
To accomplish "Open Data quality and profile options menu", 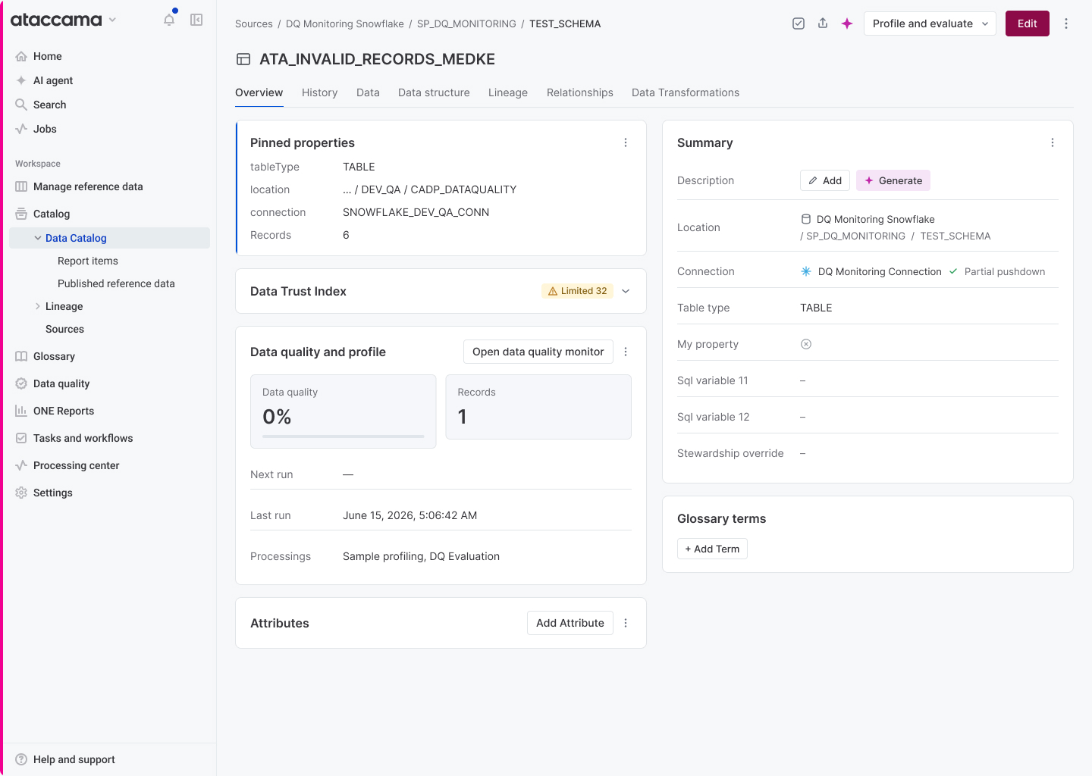I will 626,352.
